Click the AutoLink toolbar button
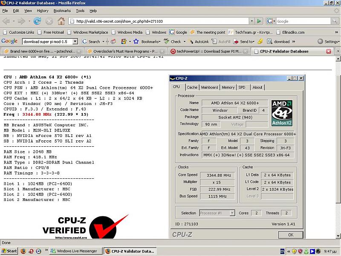Image resolution: width=341 pixels, height=256 pixels. [x=199, y=41]
